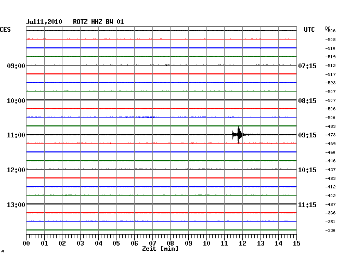Click the 13 minute axis label
Viewport: 338px width, 257px height.
tap(261, 243)
